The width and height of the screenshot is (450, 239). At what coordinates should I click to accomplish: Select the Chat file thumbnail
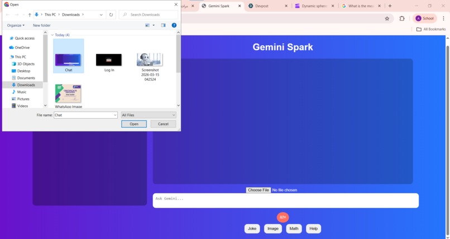[68, 56]
